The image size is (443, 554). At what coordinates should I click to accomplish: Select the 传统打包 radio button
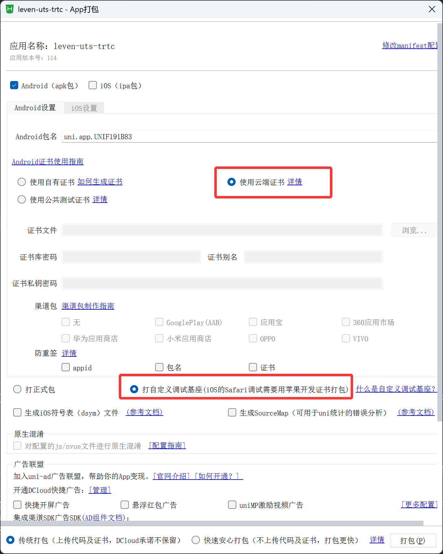coord(10,540)
